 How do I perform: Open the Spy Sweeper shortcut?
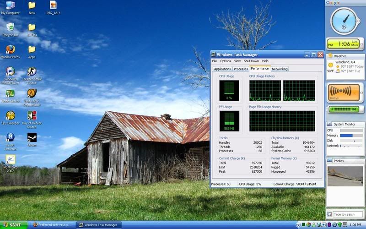point(10,116)
